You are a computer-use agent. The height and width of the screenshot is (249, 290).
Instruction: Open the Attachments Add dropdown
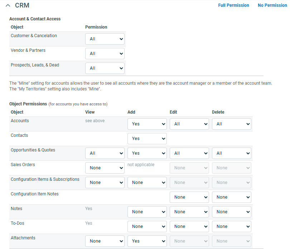pos(147,241)
